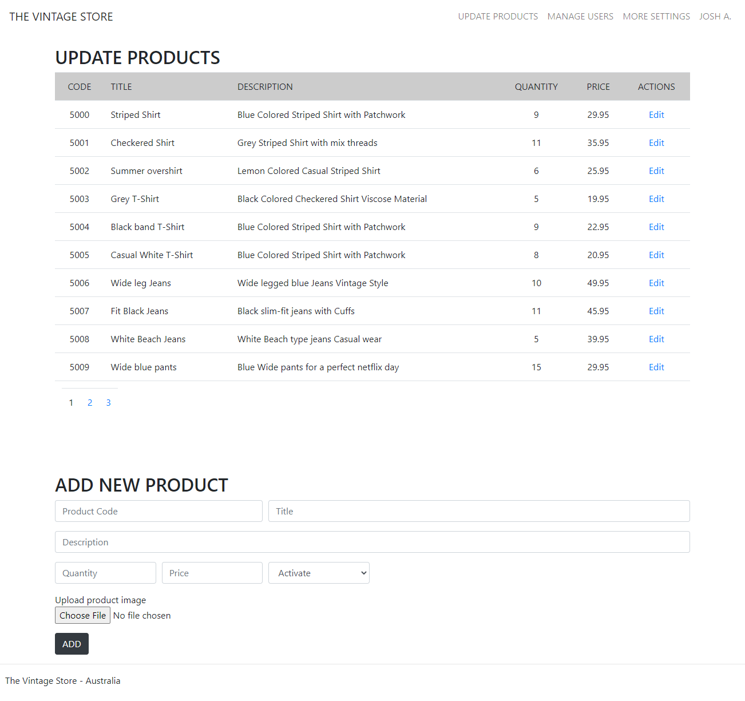Focus the Product Code input field

158,511
